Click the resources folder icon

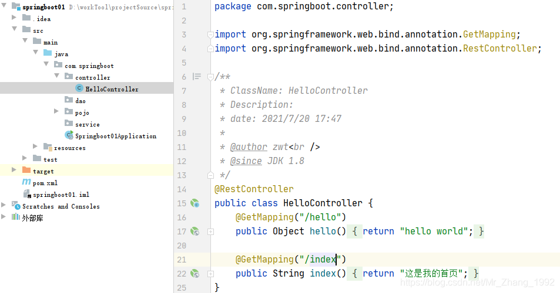click(x=48, y=146)
